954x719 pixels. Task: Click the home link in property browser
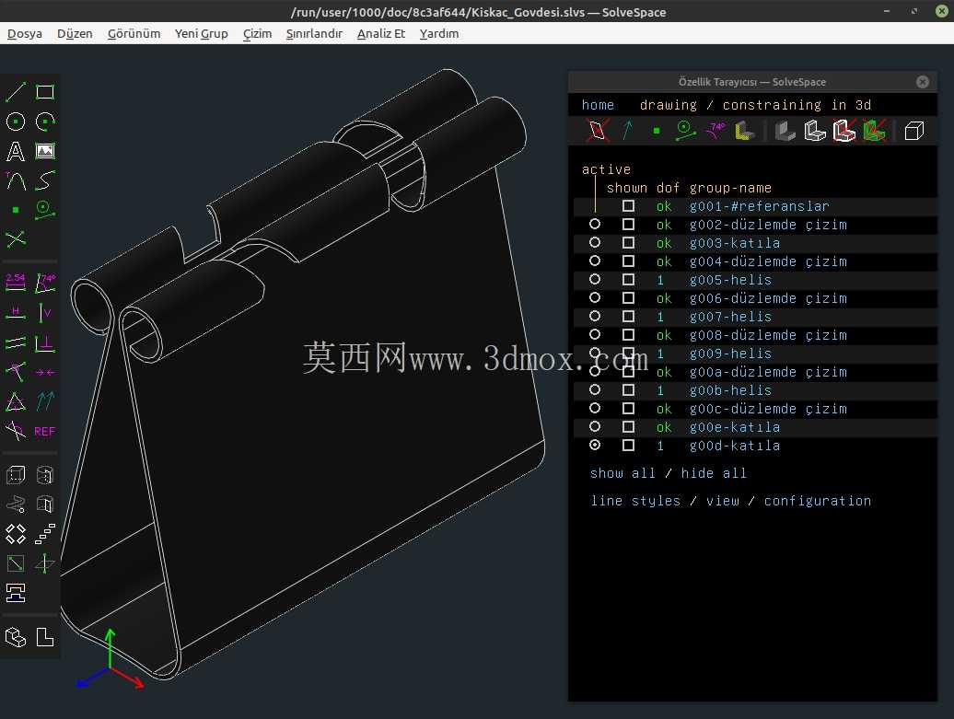click(598, 105)
